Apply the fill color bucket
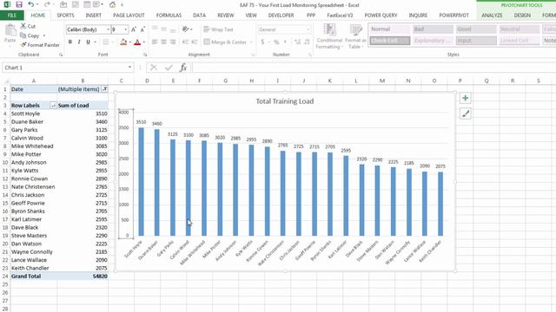This screenshot has height=312, width=556. tap(123, 42)
